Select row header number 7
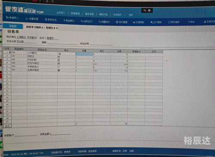Screen dimensions: 215x157 (7, 73)
